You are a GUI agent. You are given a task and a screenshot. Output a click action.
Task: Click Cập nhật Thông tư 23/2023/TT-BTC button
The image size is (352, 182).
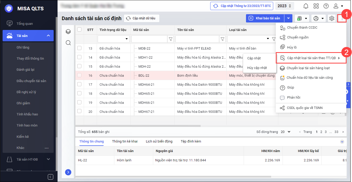point(242,6)
